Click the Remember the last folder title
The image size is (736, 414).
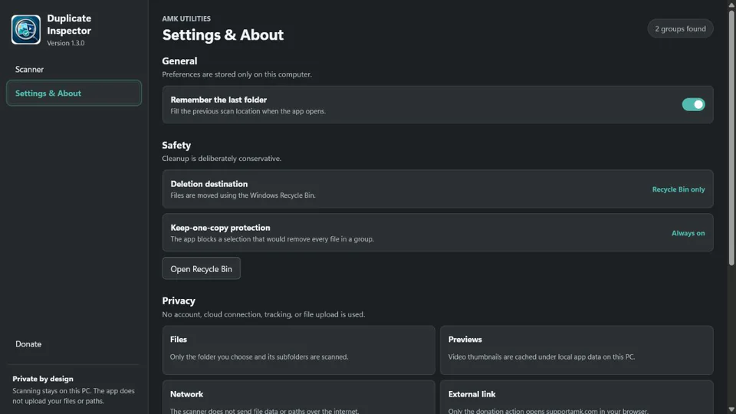pyautogui.click(x=219, y=100)
